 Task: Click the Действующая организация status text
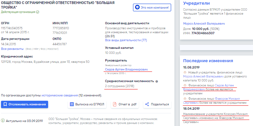(x=18, y=12)
